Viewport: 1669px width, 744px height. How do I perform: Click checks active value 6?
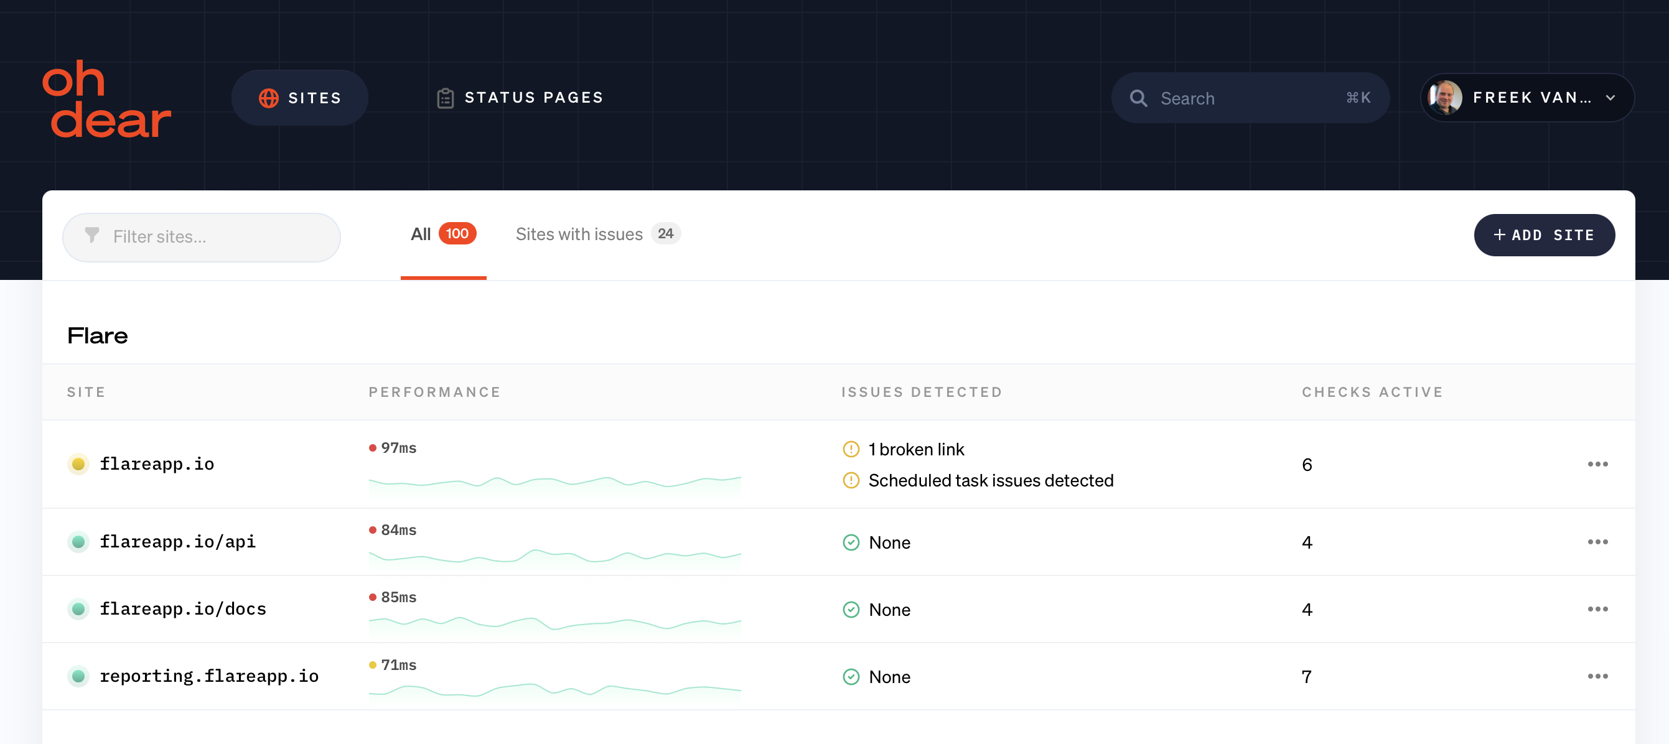1307,464
